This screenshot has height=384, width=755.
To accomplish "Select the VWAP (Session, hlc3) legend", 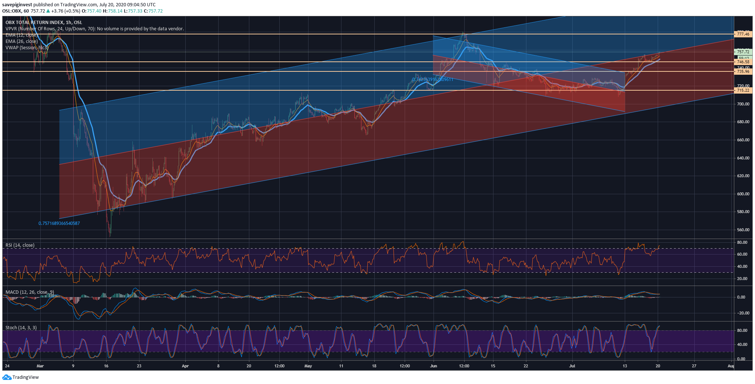I will pos(26,48).
